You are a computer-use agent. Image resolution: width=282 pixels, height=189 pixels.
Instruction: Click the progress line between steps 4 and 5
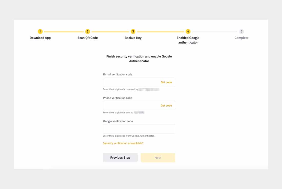pyautogui.click(x=215, y=32)
